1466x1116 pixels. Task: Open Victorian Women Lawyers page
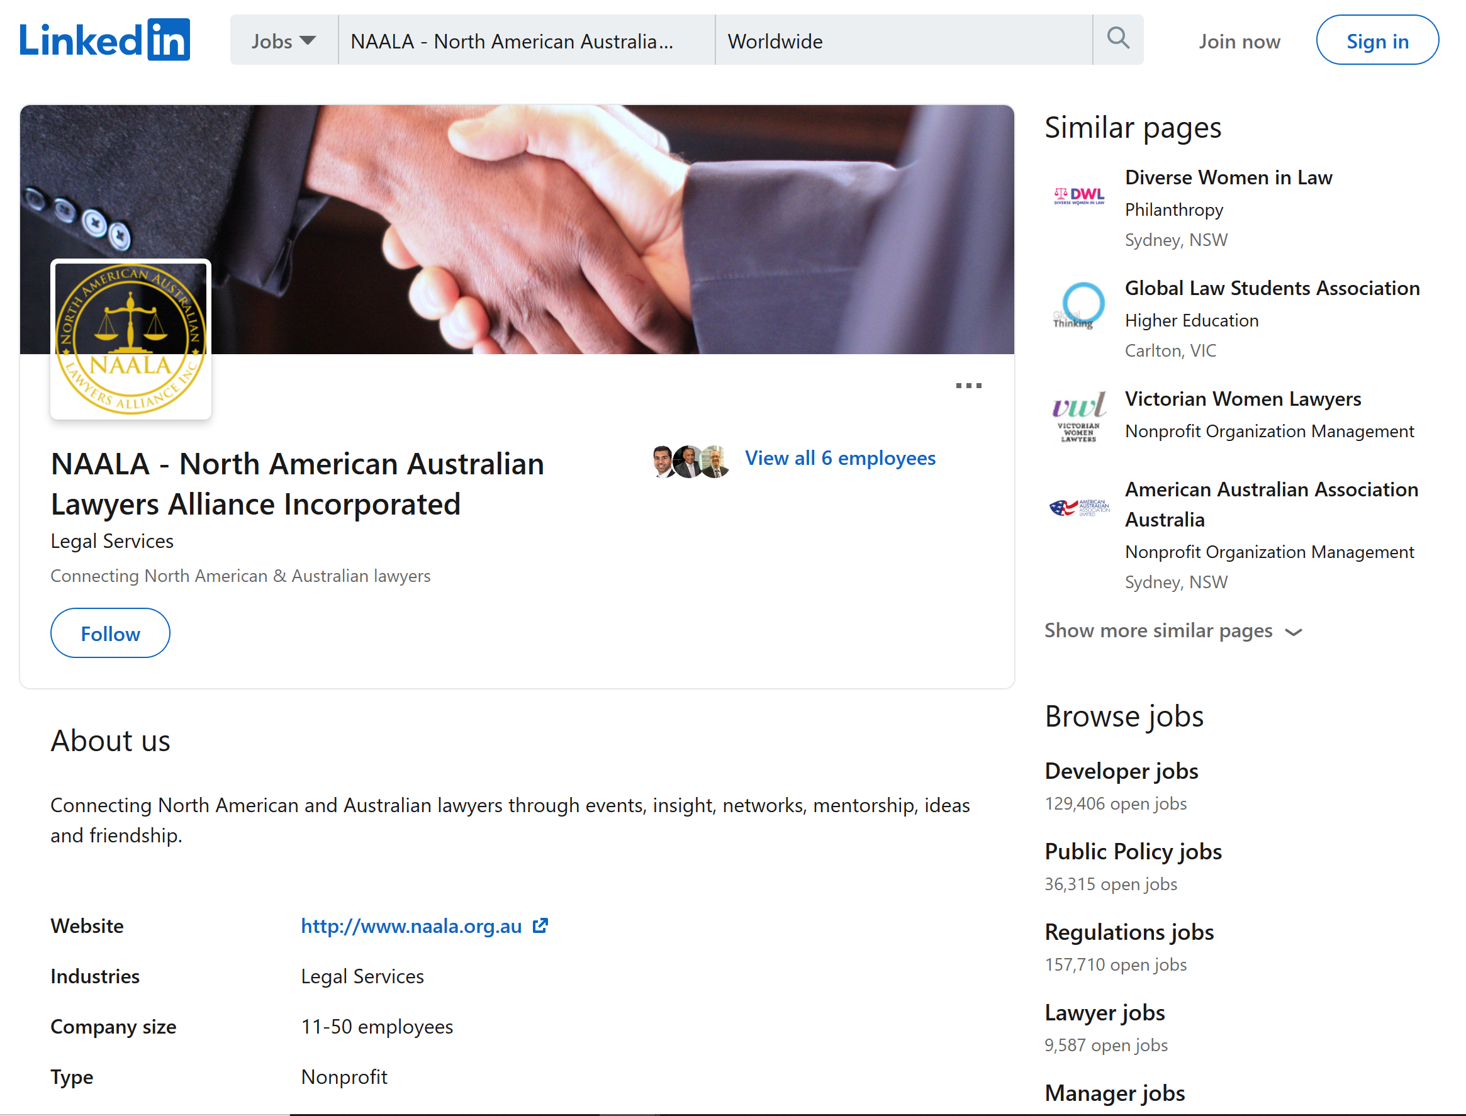click(x=1243, y=399)
